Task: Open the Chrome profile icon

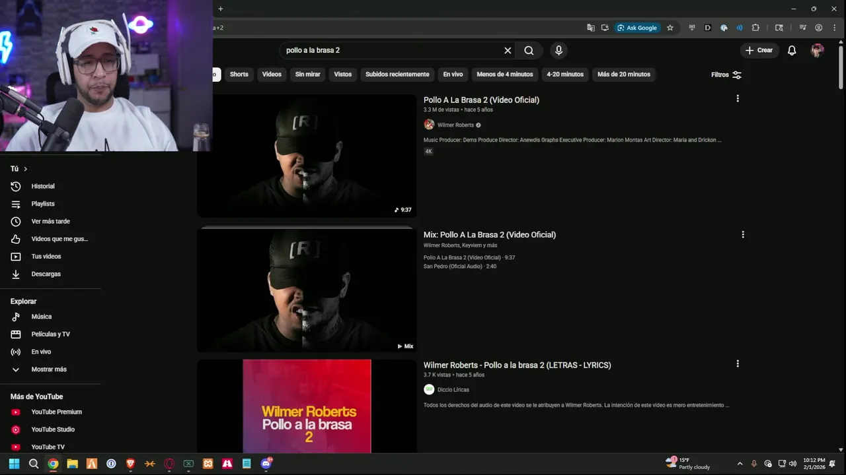Action: 818,28
